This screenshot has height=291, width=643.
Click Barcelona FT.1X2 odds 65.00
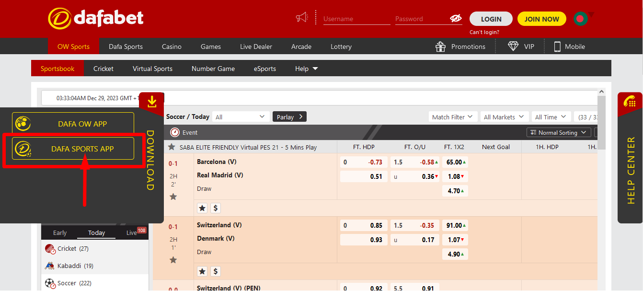pos(455,162)
